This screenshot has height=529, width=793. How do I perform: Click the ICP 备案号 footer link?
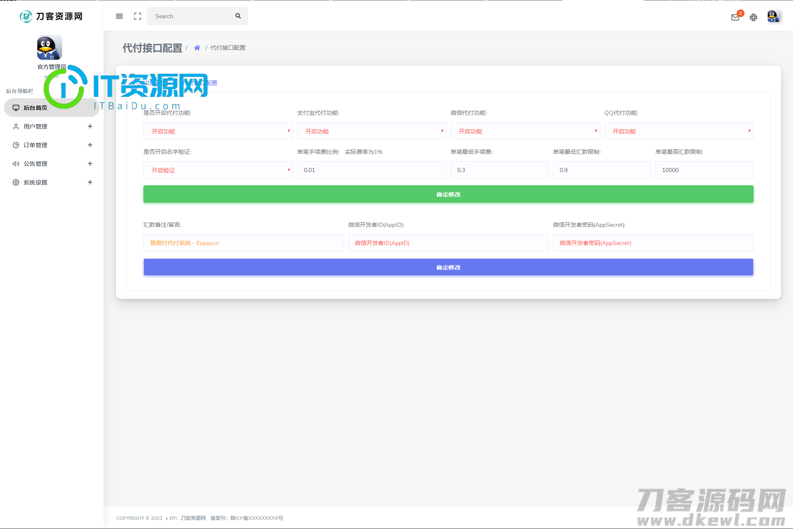pos(257,518)
